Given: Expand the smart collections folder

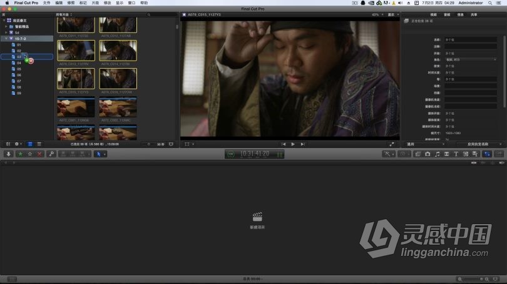Looking at the screenshot, I should [x=6, y=26].
